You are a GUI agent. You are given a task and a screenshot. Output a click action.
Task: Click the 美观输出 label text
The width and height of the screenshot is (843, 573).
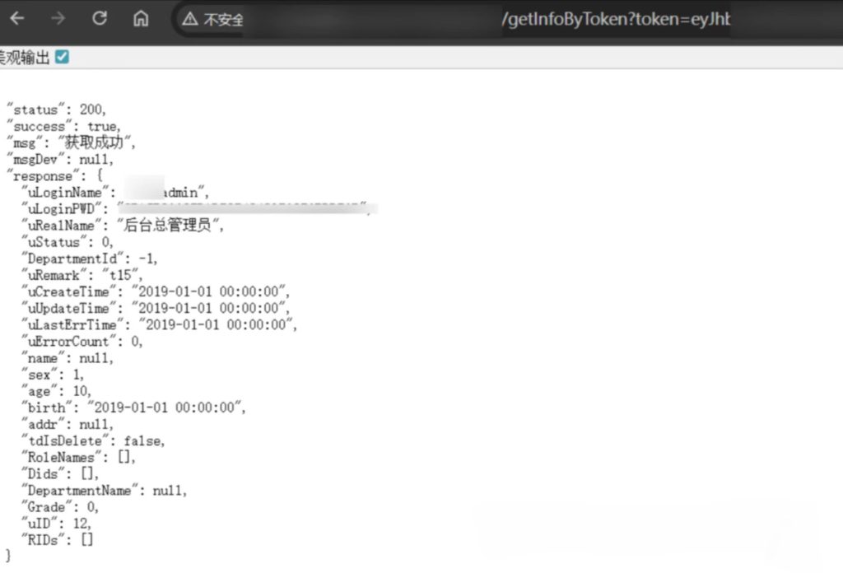(x=25, y=58)
